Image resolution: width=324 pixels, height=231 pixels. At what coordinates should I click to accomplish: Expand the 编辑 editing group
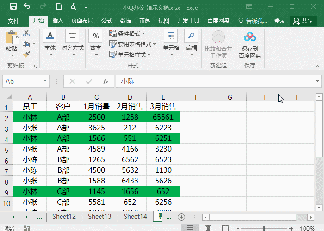point(191,43)
